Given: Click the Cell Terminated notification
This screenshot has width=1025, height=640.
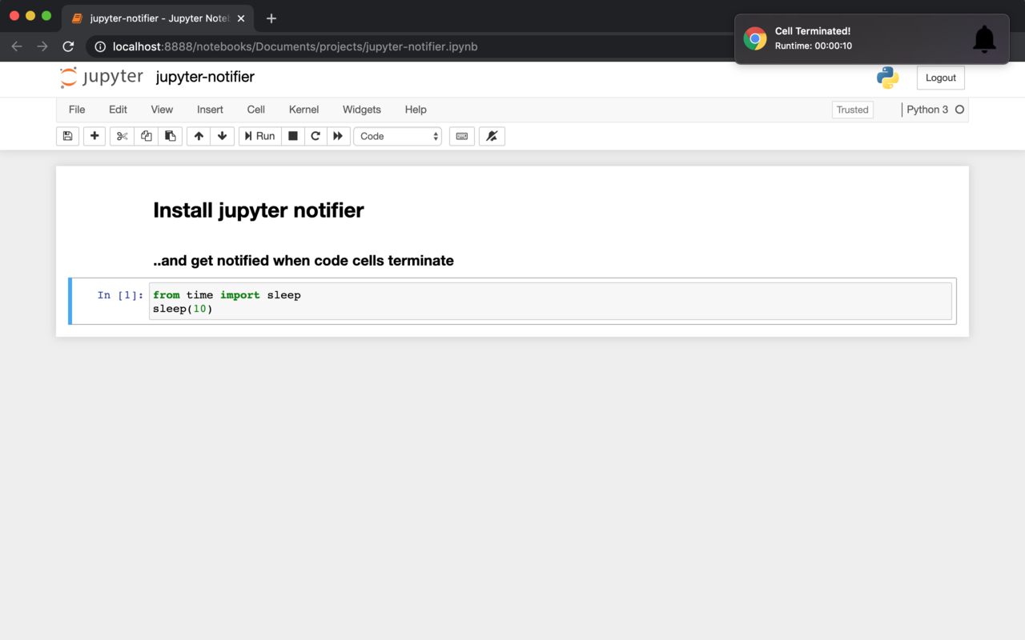Looking at the screenshot, I should point(871,38).
